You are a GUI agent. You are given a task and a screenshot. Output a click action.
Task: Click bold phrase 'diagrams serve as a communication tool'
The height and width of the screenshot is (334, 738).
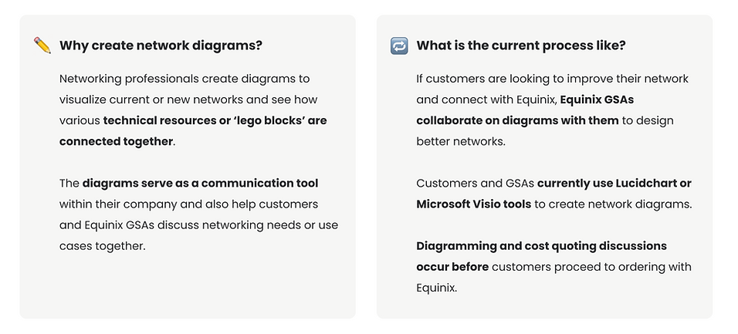click(200, 183)
